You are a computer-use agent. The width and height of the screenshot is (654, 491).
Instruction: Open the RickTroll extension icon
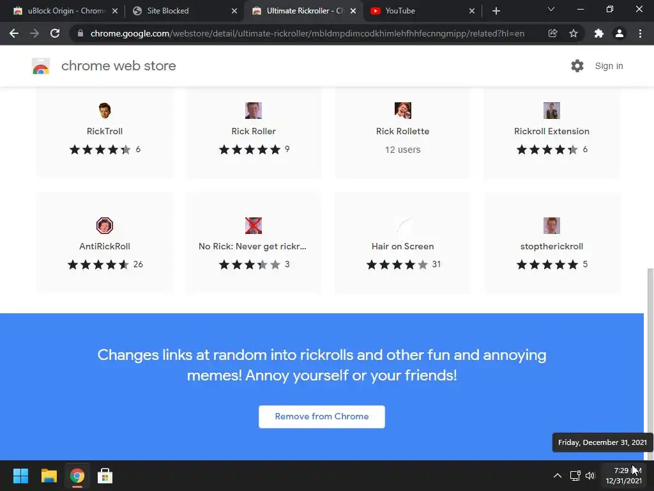click(105, 111)
